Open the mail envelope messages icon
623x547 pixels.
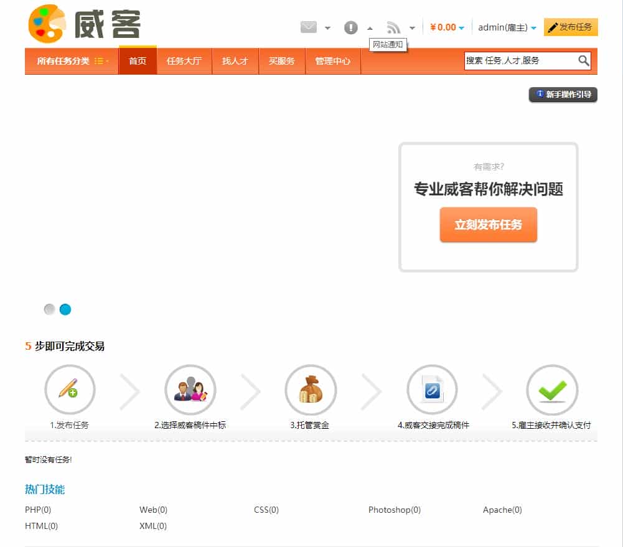pyautogui.click(x=308, y=27)
